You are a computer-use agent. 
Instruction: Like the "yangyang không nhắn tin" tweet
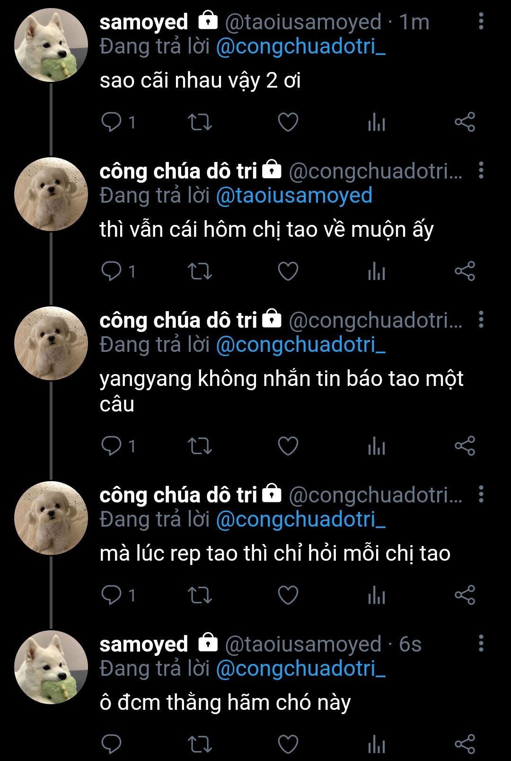(288, 446)
